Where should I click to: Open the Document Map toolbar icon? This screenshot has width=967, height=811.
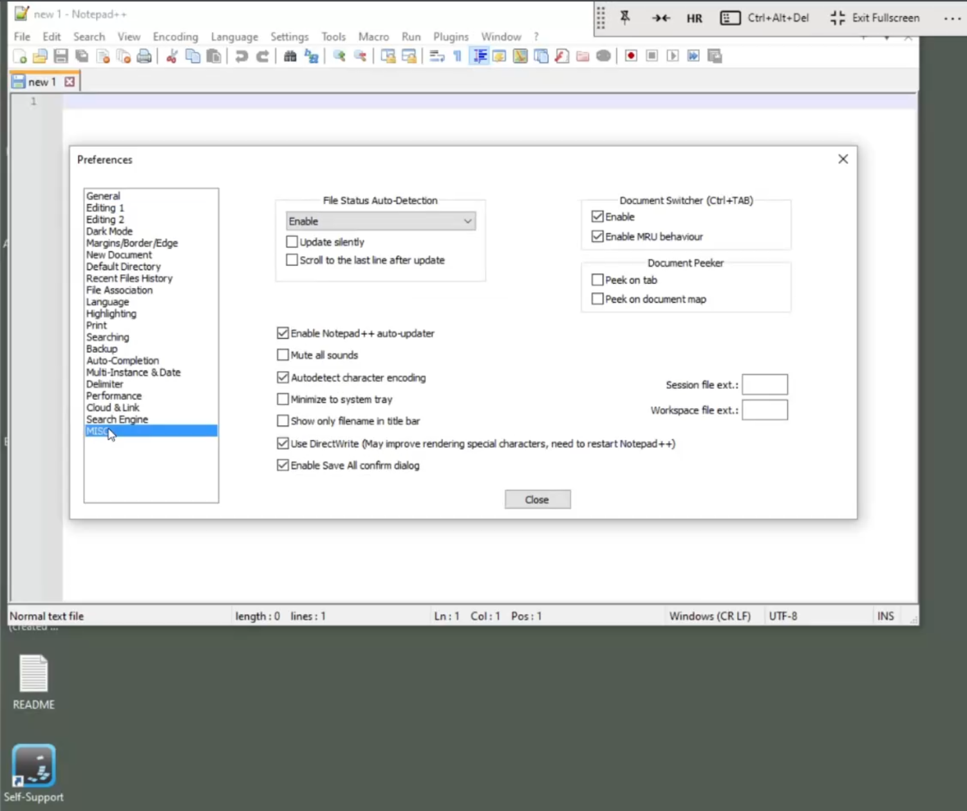(519, 56)
